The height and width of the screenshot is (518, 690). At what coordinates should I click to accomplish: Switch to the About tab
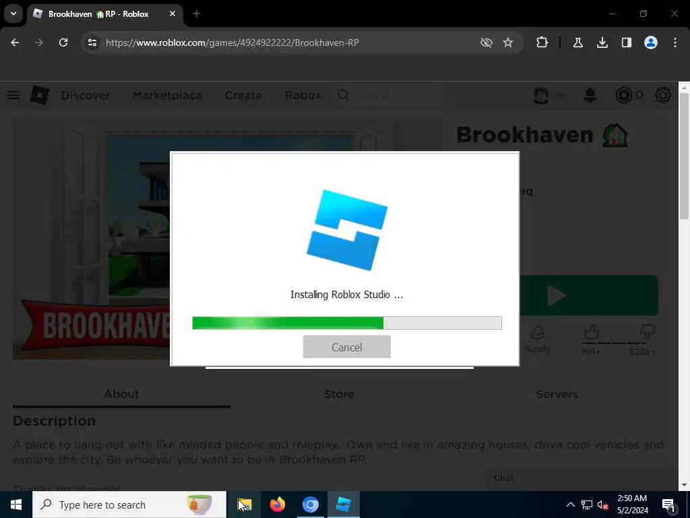click(121, 394)
